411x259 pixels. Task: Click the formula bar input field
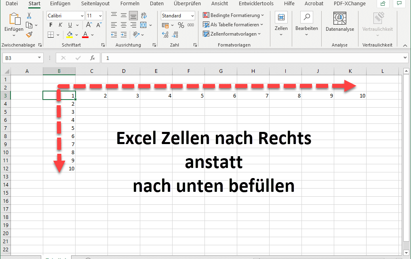pyautogui.click(x=255, y=58)
